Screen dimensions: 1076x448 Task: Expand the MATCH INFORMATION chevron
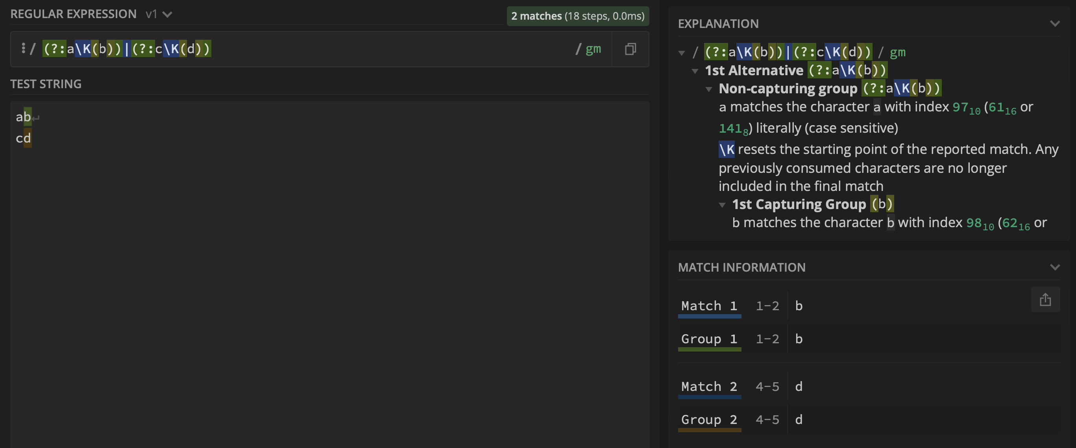click(1055, 267)
